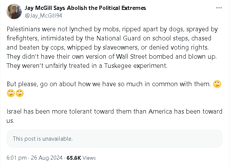Click the 6:01 pm timestamp
The height and width of the screenshot is (167, 233).
16,157
